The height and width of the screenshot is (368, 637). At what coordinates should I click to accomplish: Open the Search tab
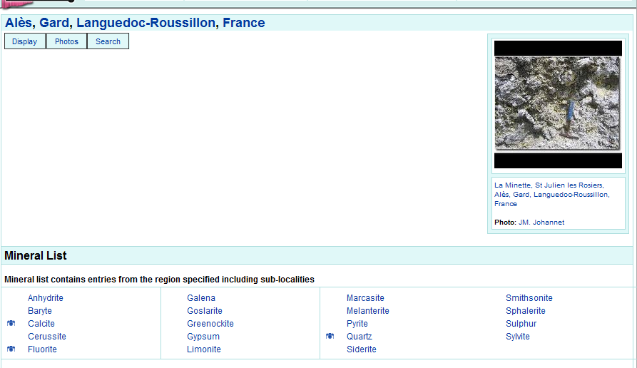coord(108,41)
